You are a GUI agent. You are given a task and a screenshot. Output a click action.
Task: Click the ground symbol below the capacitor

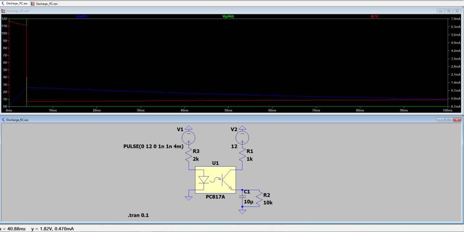[x=243, y=211]
